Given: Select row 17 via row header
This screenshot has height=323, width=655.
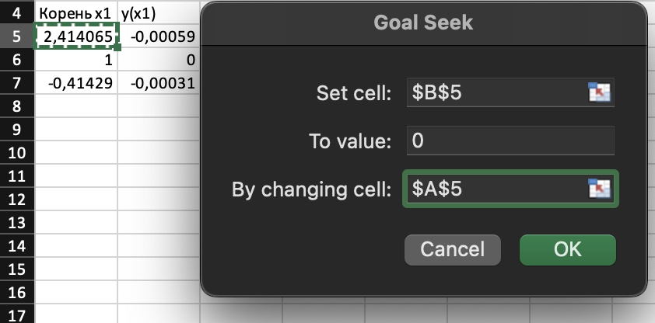Looking at the screenshot, I should click(x=16, y=314).
